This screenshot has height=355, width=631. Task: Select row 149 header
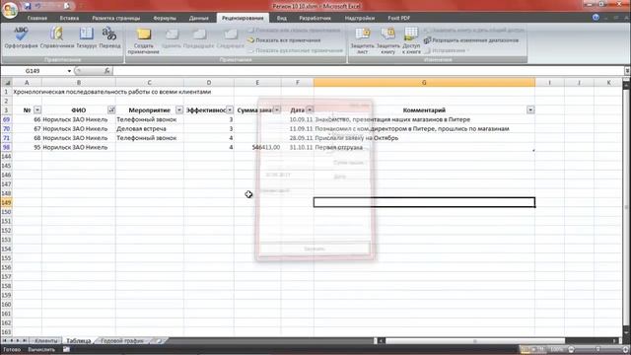pyautogui.click(x=7, y=202)
